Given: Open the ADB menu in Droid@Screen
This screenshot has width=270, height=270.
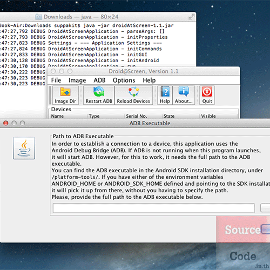Looking at the screenshot, I should 99,80.
